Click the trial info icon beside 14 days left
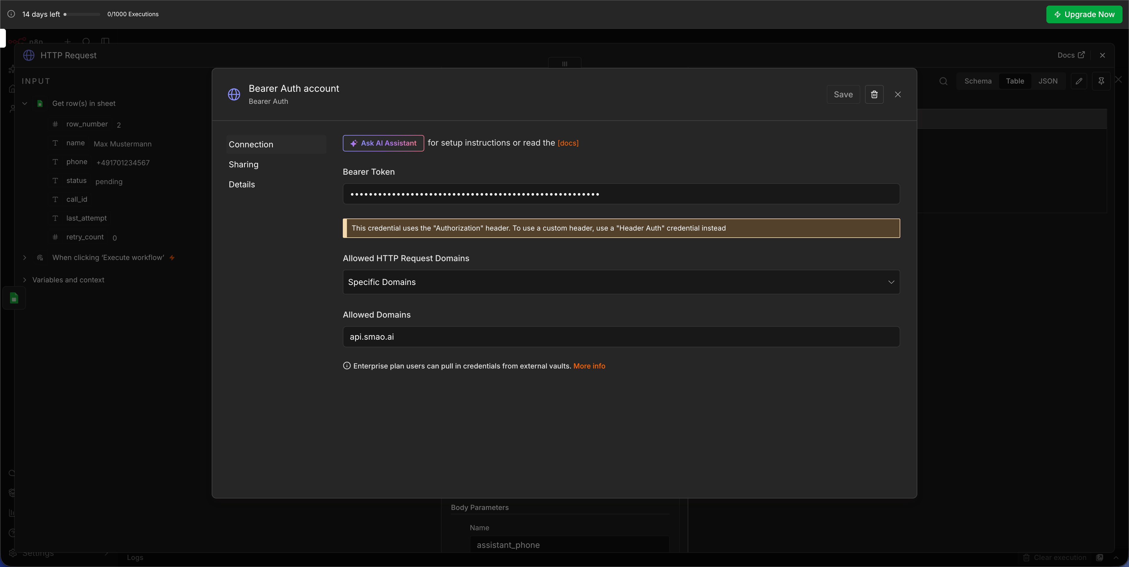The height and width of the screenshot is (567, 1129). coord(11,14)
